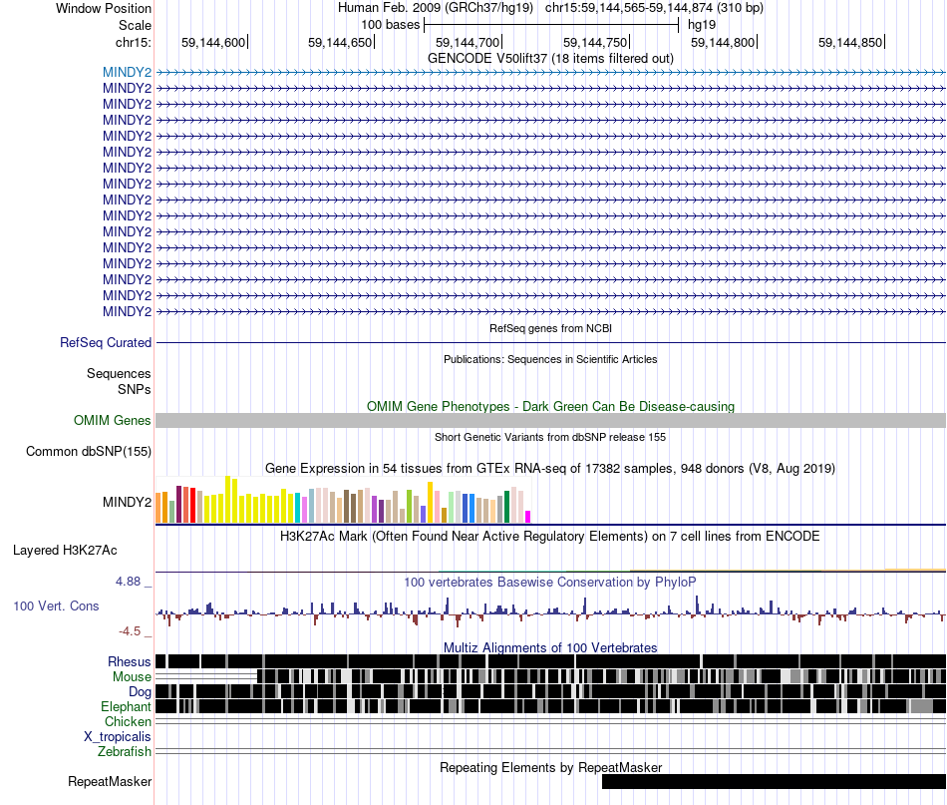
Task: Click the Sequences track label
Action: [119, 373]
